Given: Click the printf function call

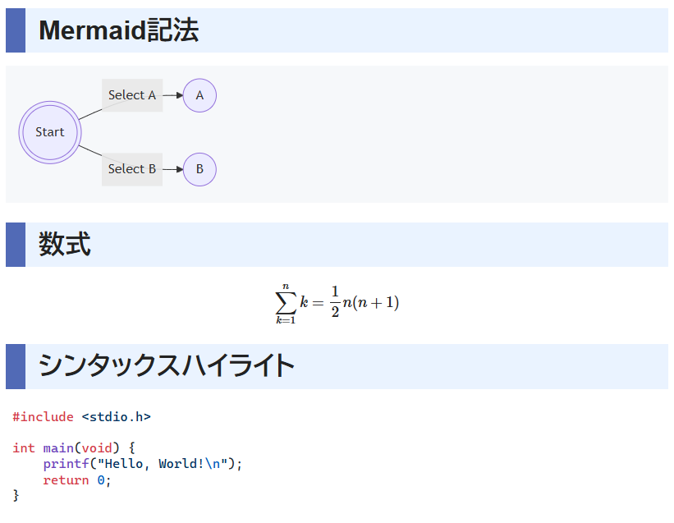Looking at the screenshot, I should [x=66, y=464].
